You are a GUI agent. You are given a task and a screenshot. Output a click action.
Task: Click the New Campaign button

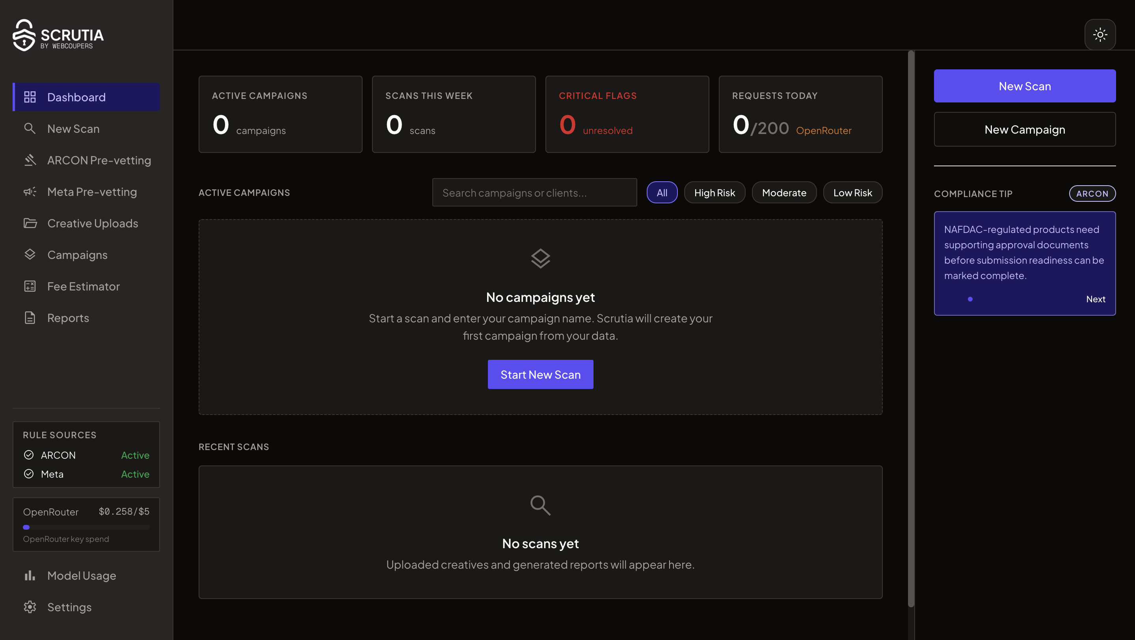1024,129
